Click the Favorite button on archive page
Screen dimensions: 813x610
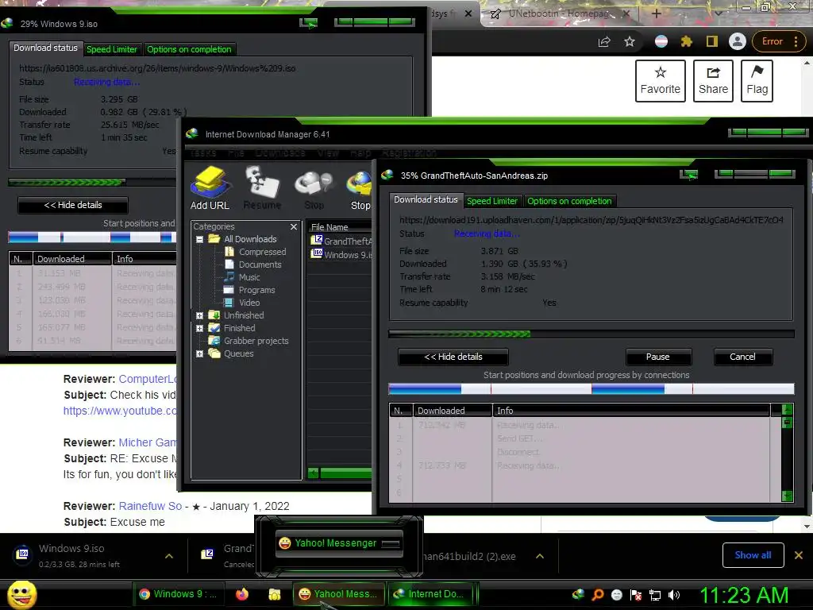(660, 81)
